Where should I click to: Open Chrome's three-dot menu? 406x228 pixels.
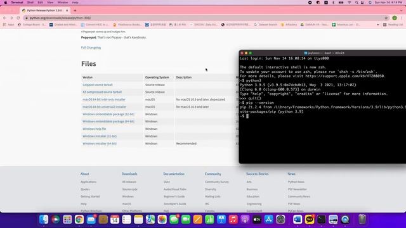tap(402, 18)
